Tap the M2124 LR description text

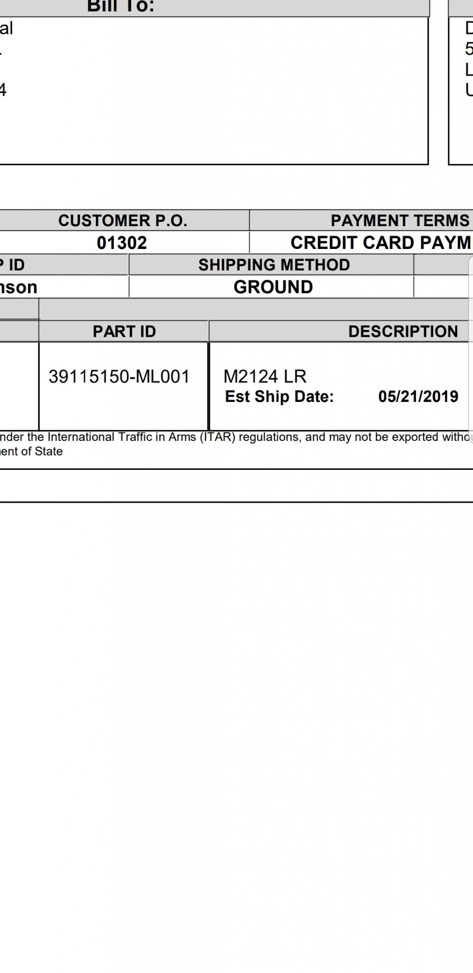[265, 376]
